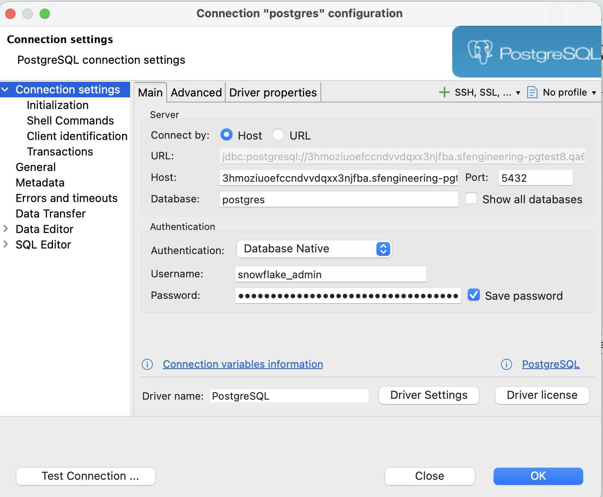This screenshot has width=603, height=497.
Task: Click the PostgreSQL logo banner
Action: (526, 52)
